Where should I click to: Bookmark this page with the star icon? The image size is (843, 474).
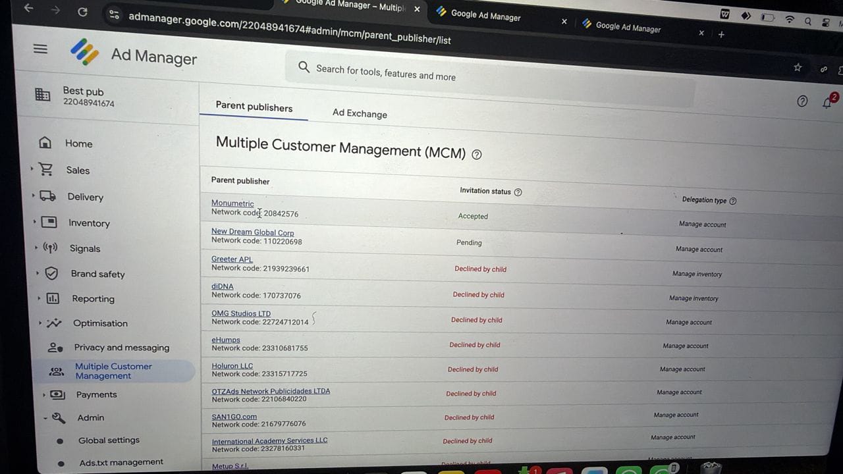tap(798, 67)
